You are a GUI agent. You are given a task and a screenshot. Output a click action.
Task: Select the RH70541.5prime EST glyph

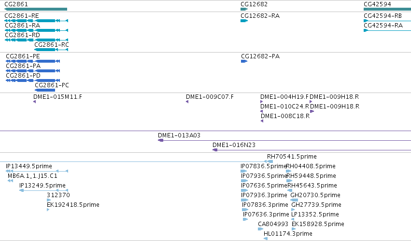tap(269, 162)
